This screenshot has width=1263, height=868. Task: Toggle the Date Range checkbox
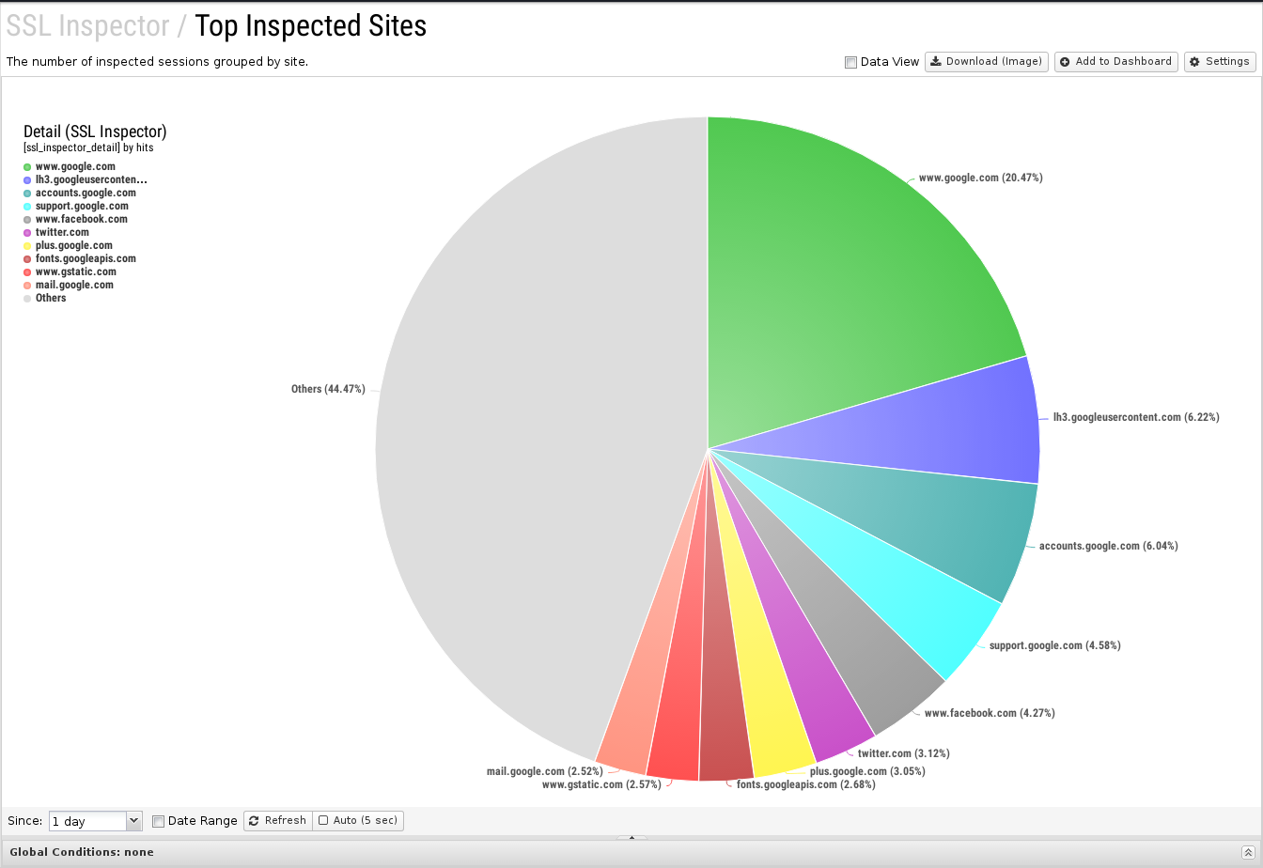(x=158, y=821)
